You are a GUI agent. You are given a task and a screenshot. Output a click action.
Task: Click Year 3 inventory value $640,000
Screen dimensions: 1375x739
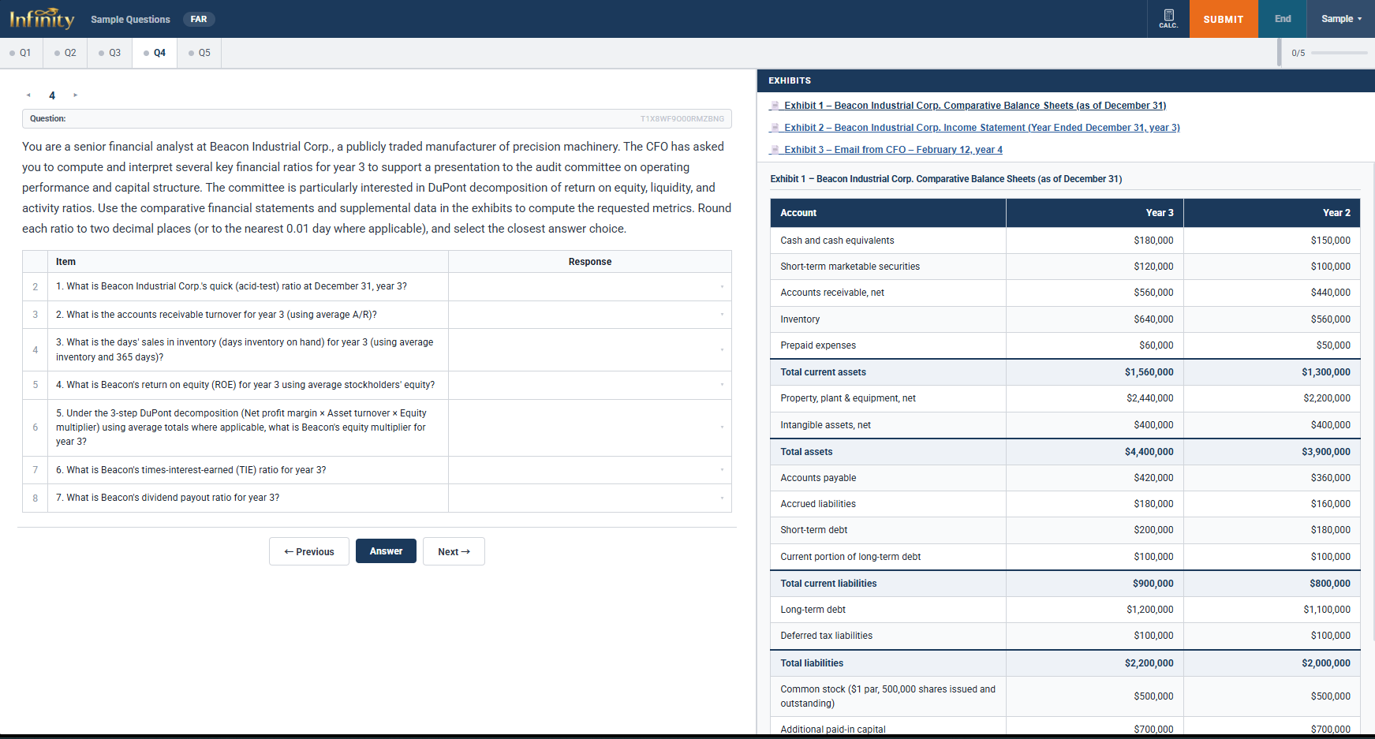1153,319
